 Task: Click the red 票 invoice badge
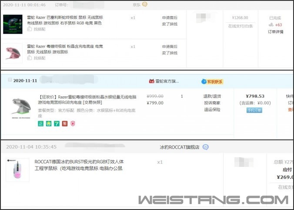65,124
